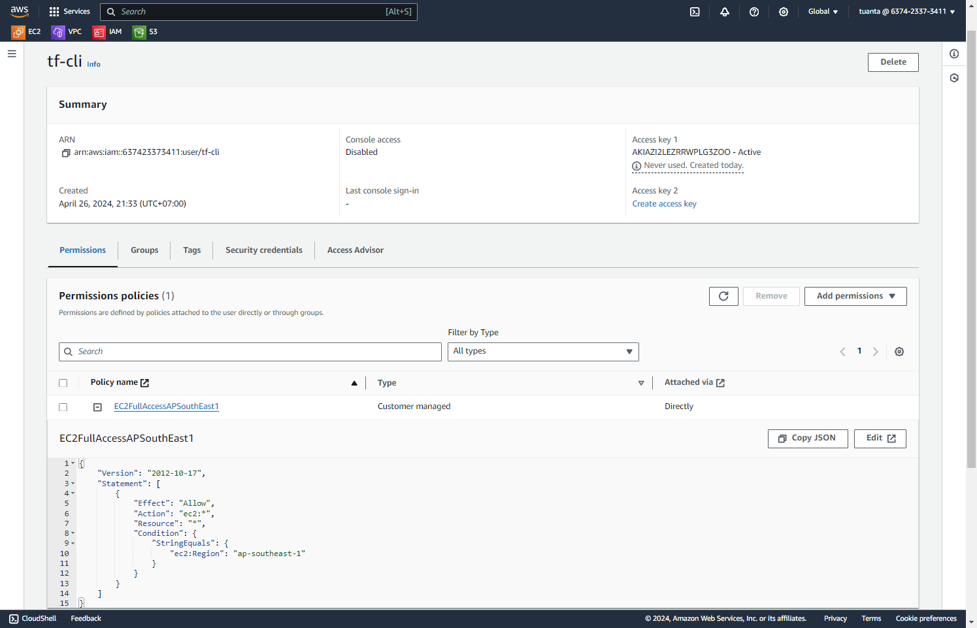Open the Global region selector

click(x=823, y=12)
